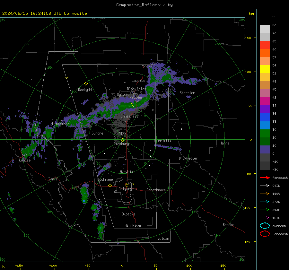
Task: Click the Drumheller city label
Action: tap(188, 158)
